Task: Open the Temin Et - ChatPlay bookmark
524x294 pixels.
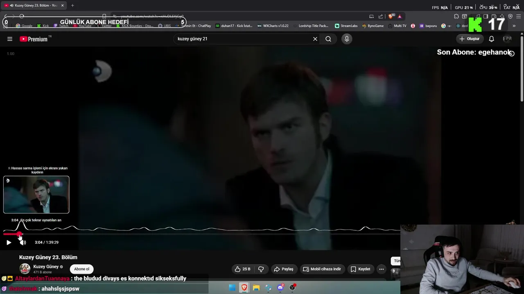Action: click(193, 26)
